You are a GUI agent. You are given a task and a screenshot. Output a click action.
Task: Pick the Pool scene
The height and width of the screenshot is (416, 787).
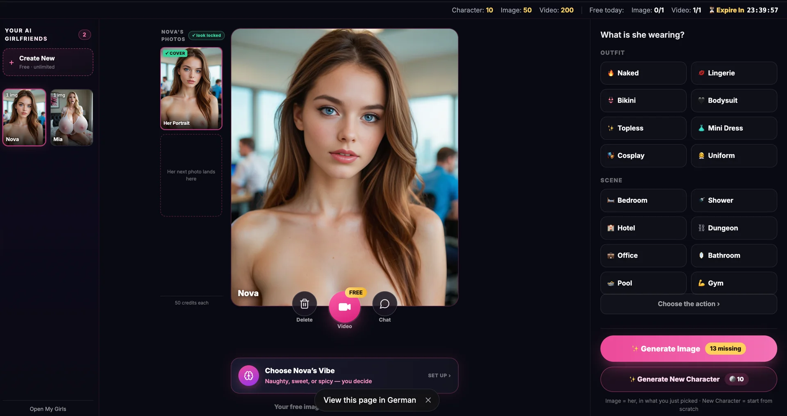pyautogui.click(x=643, y=283)
